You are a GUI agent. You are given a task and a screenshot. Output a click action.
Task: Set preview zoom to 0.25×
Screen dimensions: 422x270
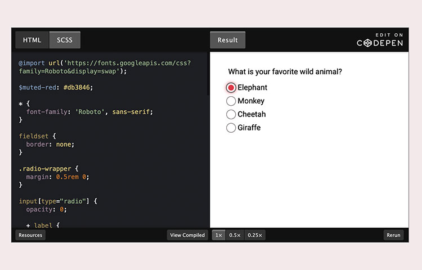(x=255, y=235)
